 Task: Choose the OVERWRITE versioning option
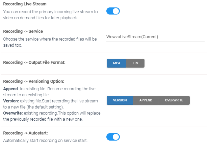[174, 100]
